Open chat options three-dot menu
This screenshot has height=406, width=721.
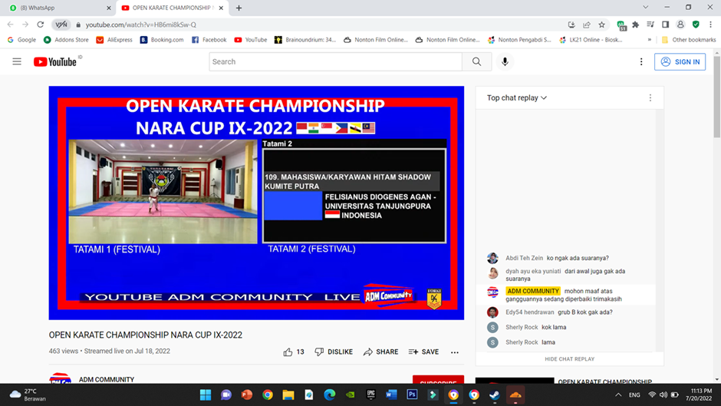(650, 98)
